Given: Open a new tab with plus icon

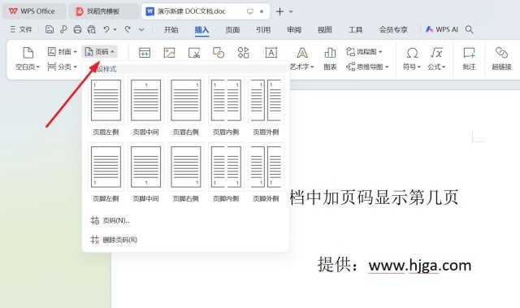Looking at the screenshot, I should point(279,11).
